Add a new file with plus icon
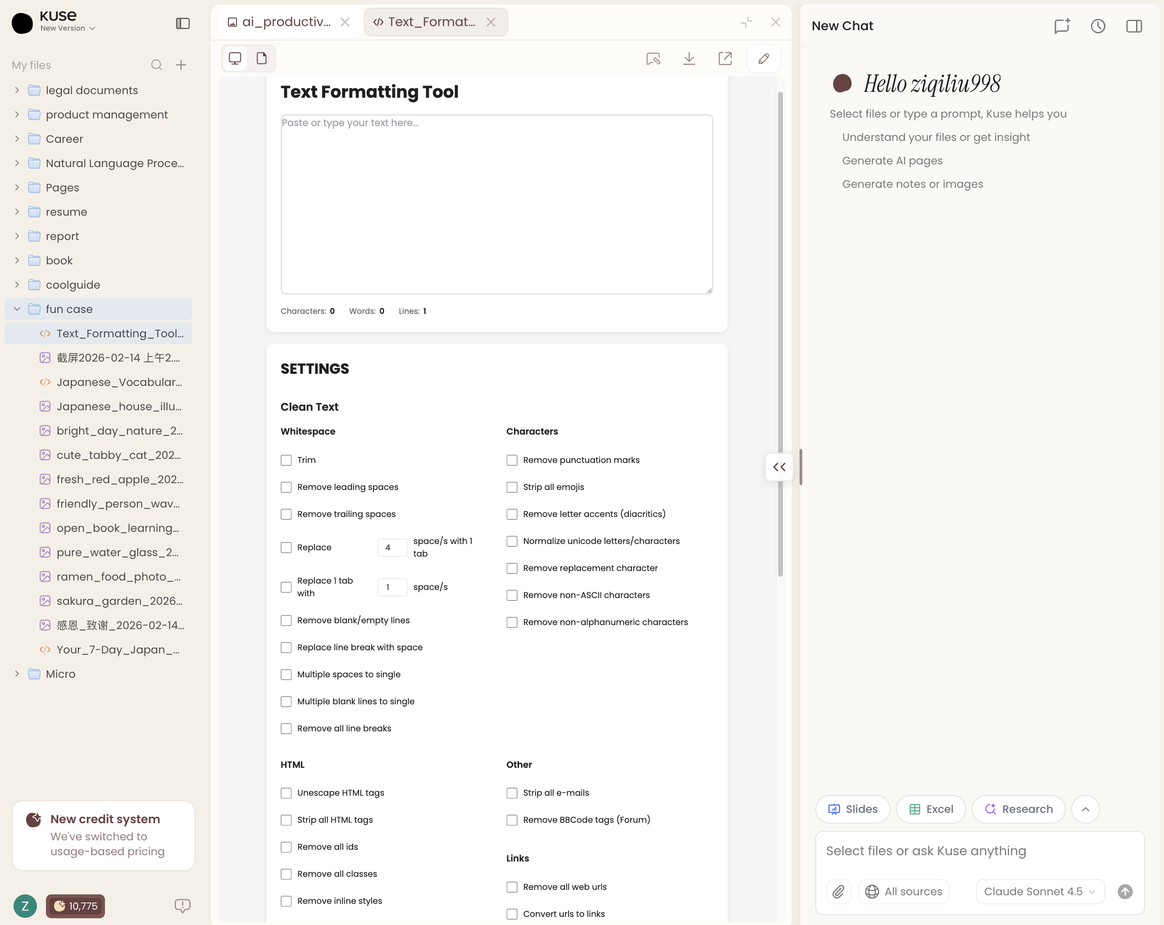The height and width of the screenshot is (925, 1164). point(182,65)
